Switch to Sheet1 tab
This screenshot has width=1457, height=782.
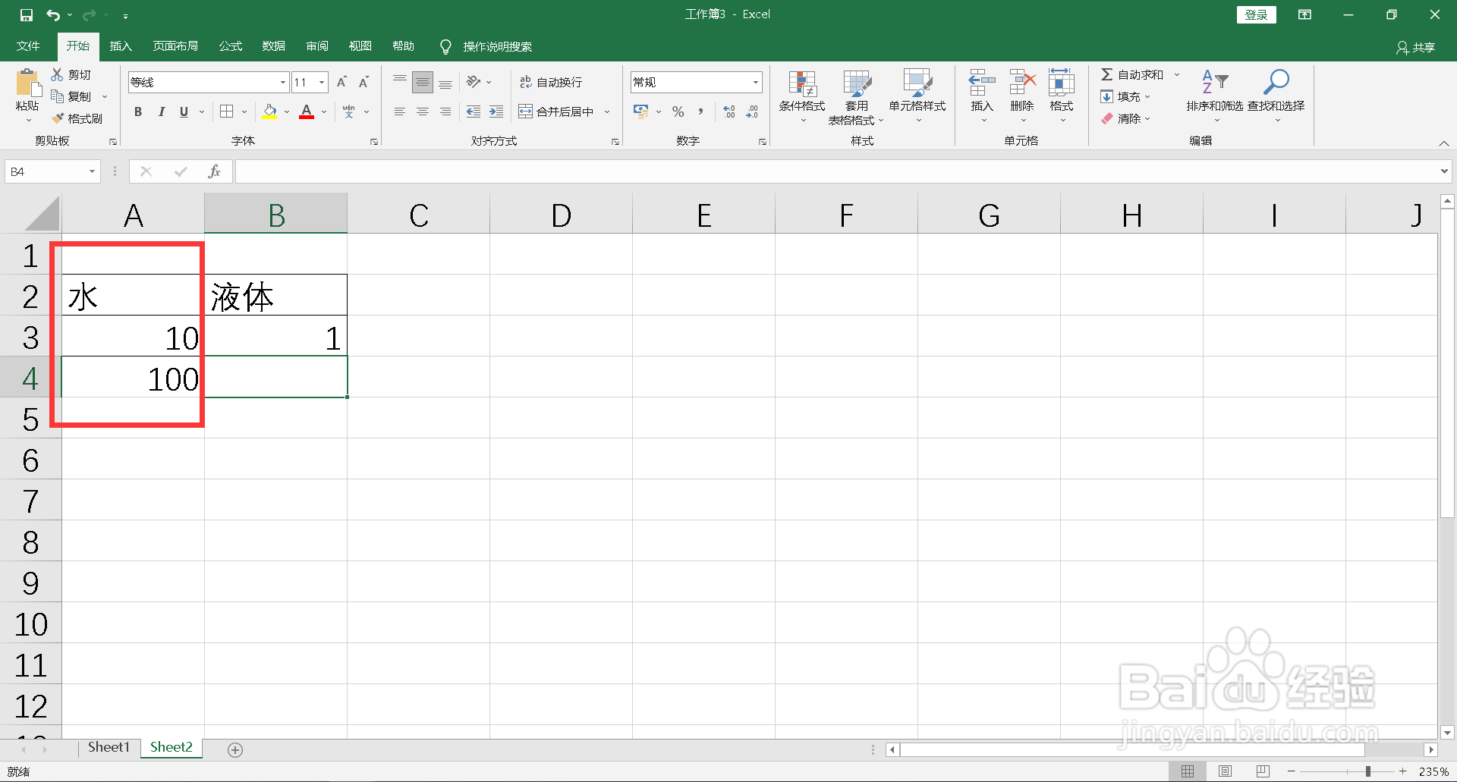click(109, 747)
